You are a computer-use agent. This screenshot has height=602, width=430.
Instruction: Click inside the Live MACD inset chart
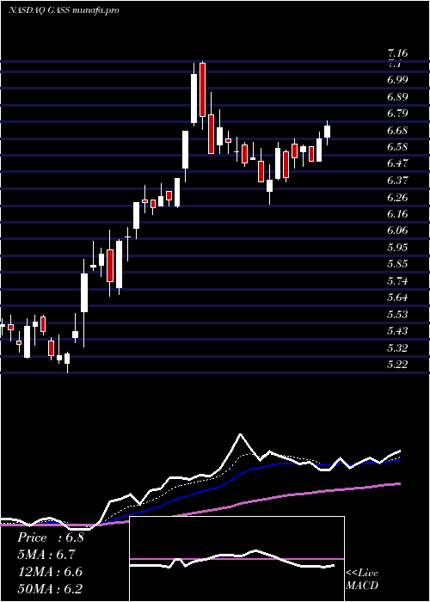(236, 559)
